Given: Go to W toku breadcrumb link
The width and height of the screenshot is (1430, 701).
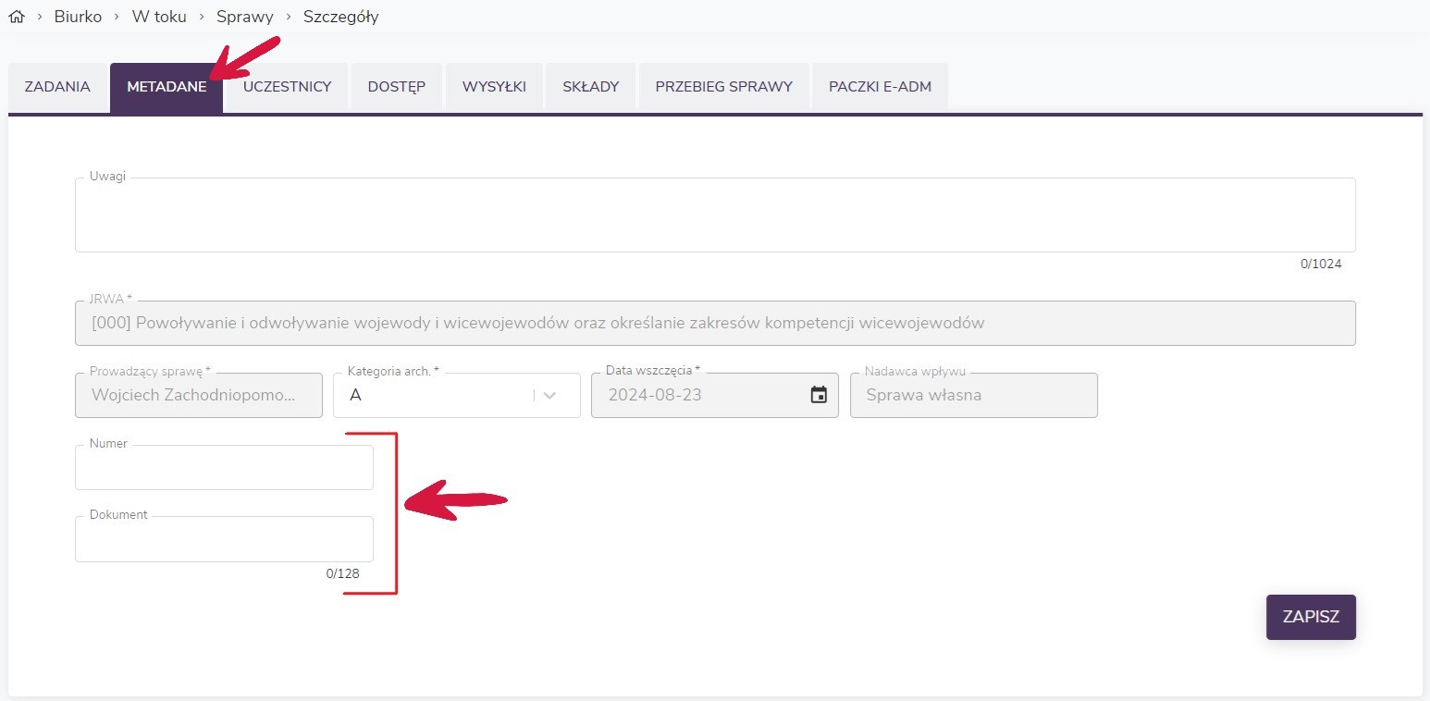Looking at the screenshot, I should tap(159, 17).
